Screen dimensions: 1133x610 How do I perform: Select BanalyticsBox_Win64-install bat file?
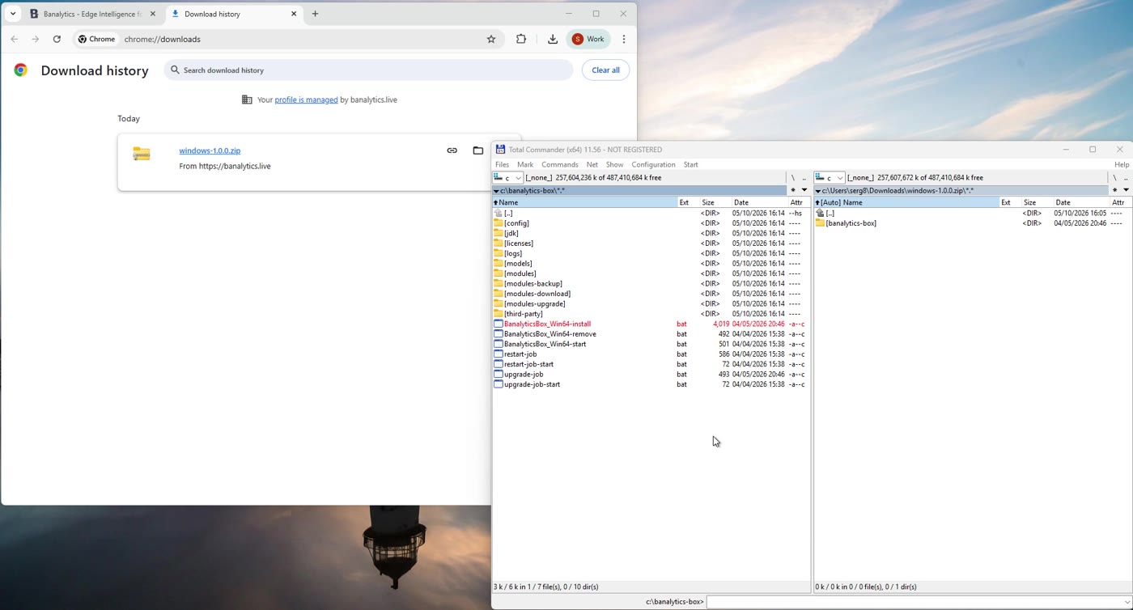[x=547, y=324]
